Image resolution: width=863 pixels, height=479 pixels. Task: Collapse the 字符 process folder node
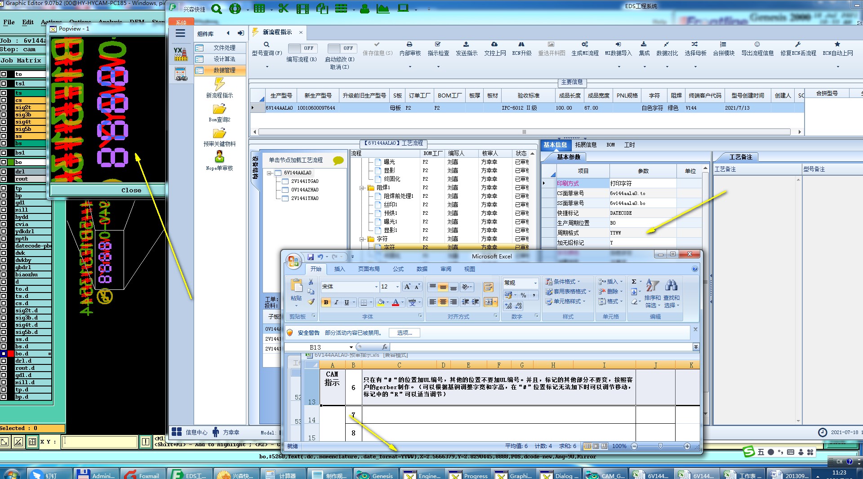click(x=361, y=239)
